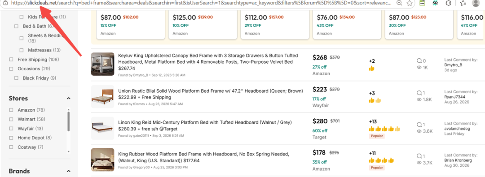Viewport: 485px width, 177px height.
Task: Open the $87.00 15% OFF Amazon card
Action: click(x=131, y=25)
